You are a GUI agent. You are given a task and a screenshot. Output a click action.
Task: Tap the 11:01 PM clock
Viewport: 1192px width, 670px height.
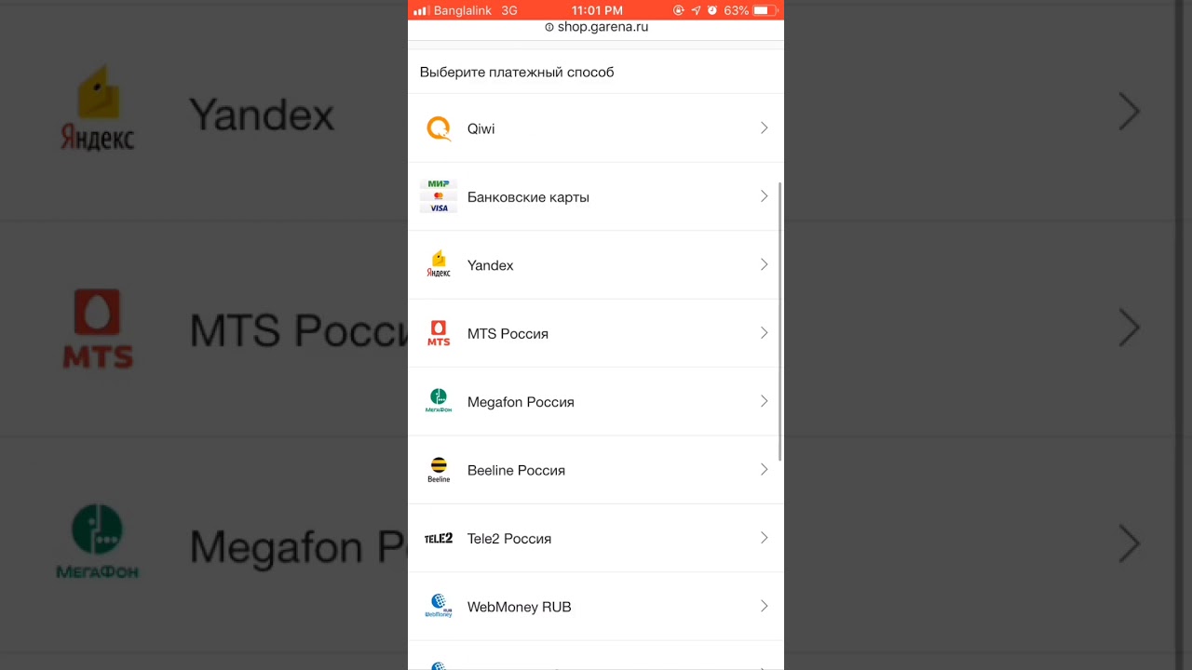coord(597,10)
